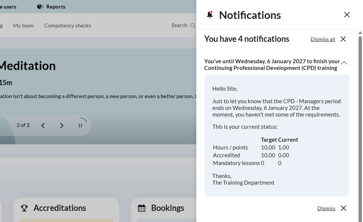Viewport: 363px width, 222px height.
Task: Open the My team tab
Action: click(x=23, y=26)
